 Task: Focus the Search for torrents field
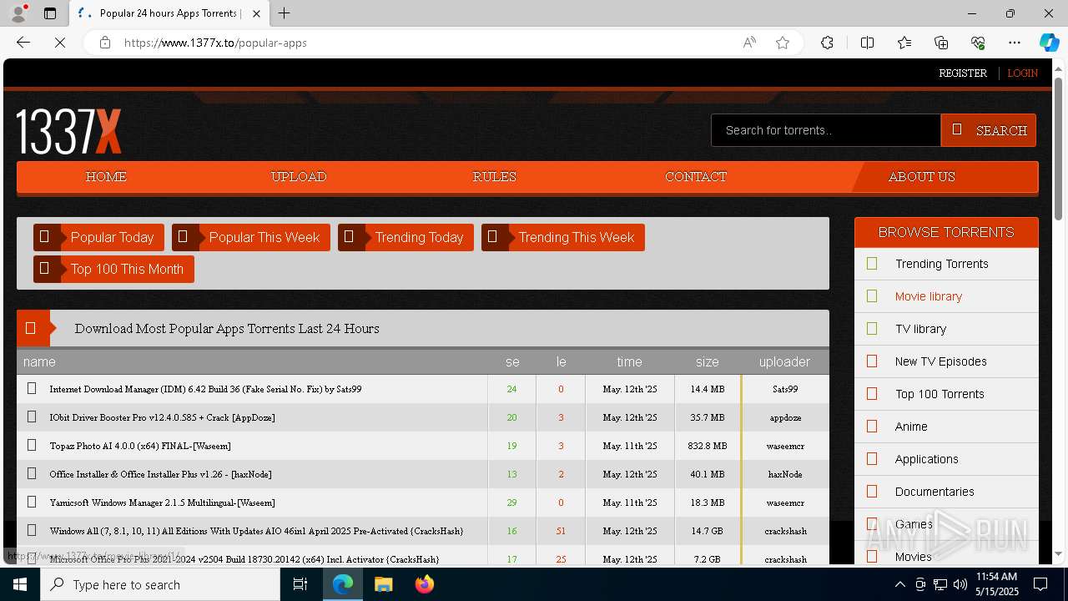coord(826,130)
